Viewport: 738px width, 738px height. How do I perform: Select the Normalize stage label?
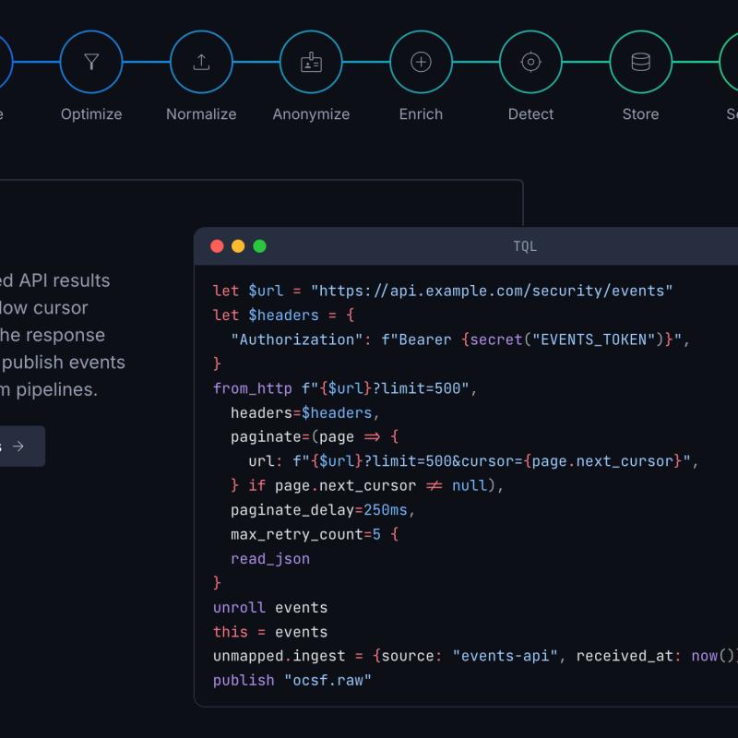[201, 113]
